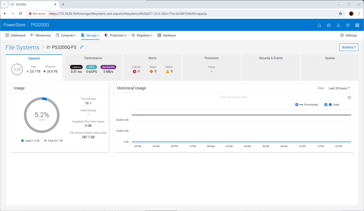Click the small 5.2% capacity ring

(x=17, y=69)
